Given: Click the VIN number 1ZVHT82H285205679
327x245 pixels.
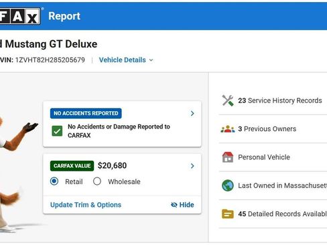Looking at the screenshot, I should click(x=50, y=60).
